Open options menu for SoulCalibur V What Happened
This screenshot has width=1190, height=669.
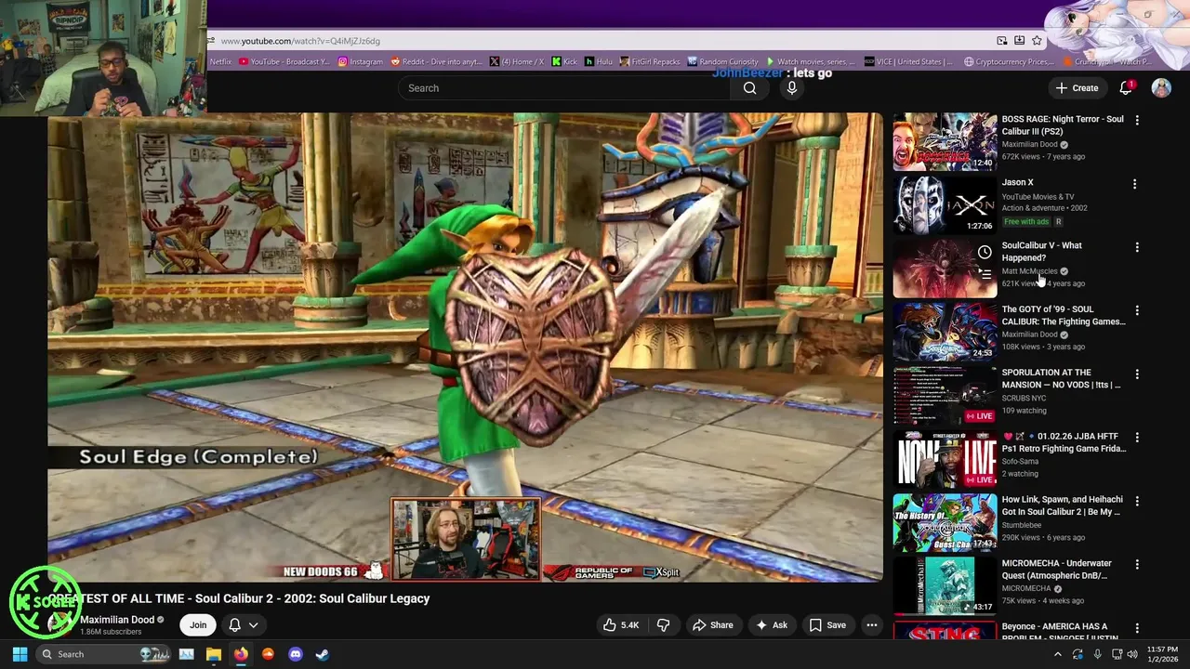[x=1136, y=247]
